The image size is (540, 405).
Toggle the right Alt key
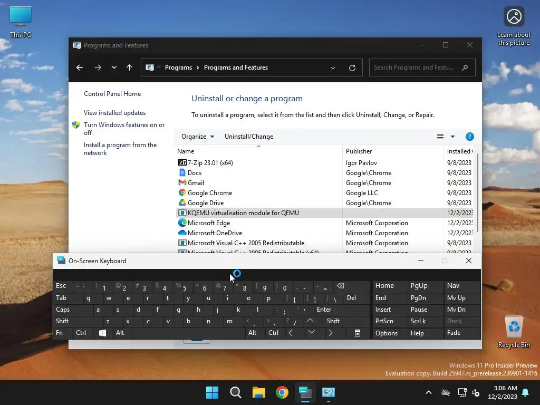(255, 333)
